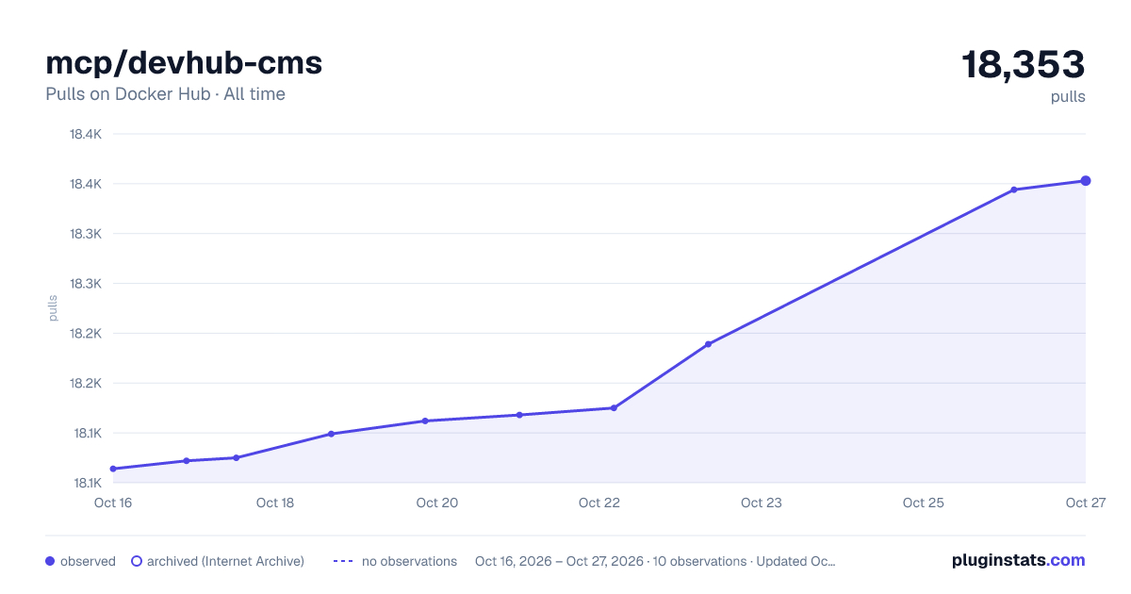Click the filled observed legend dot icon
1131x594 pixels.
[50, 561]
